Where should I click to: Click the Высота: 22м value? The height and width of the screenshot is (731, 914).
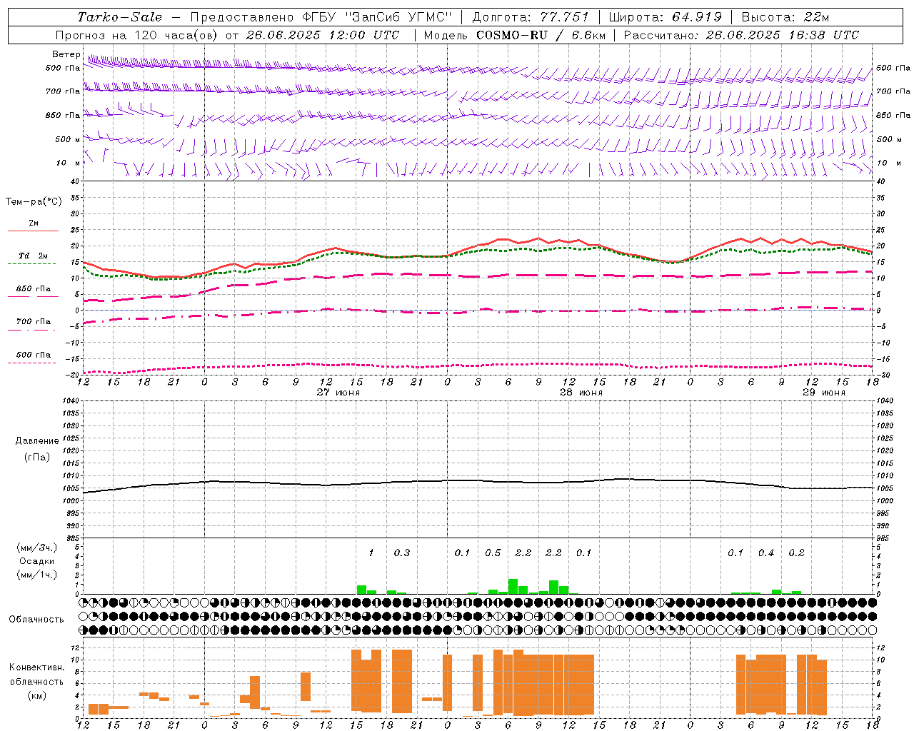click(785, 17)
